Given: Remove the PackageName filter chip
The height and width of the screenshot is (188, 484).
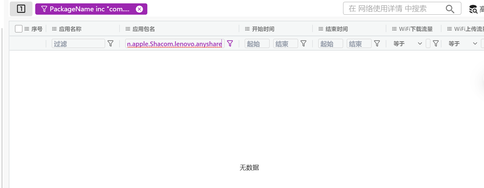Looking at the screenshot, I should coord(139,9).
